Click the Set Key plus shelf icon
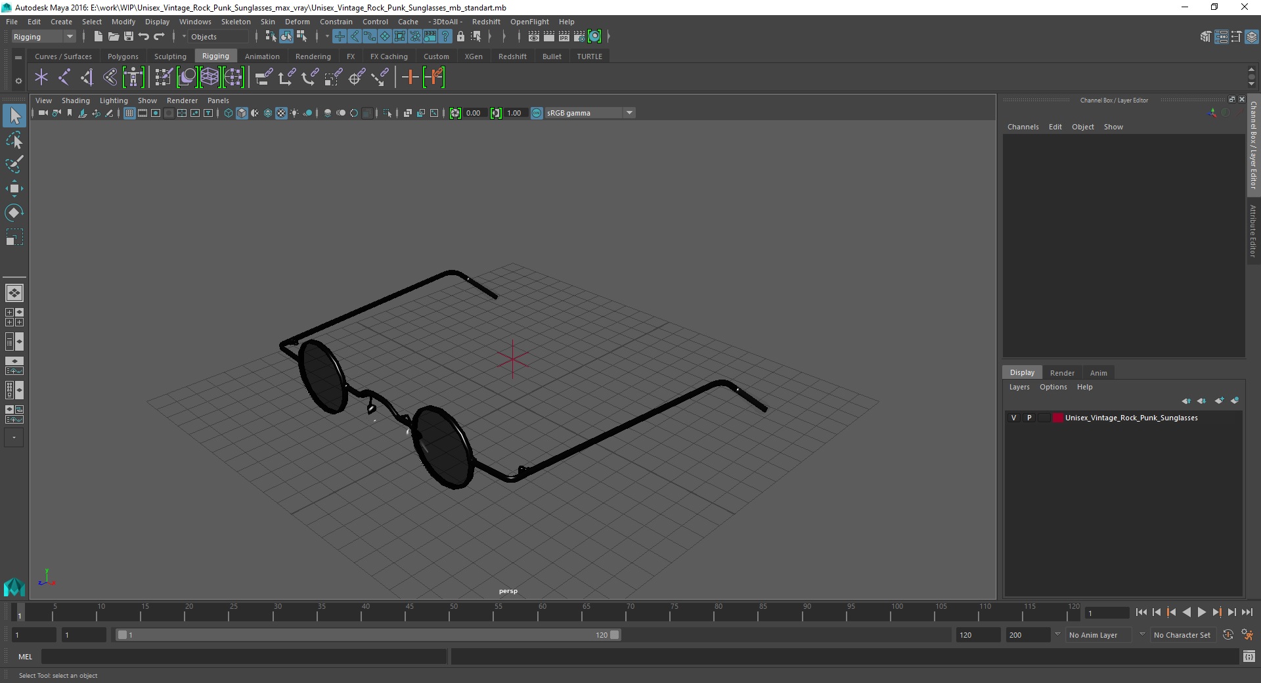 pyautogui.click(x=410, y=77)
